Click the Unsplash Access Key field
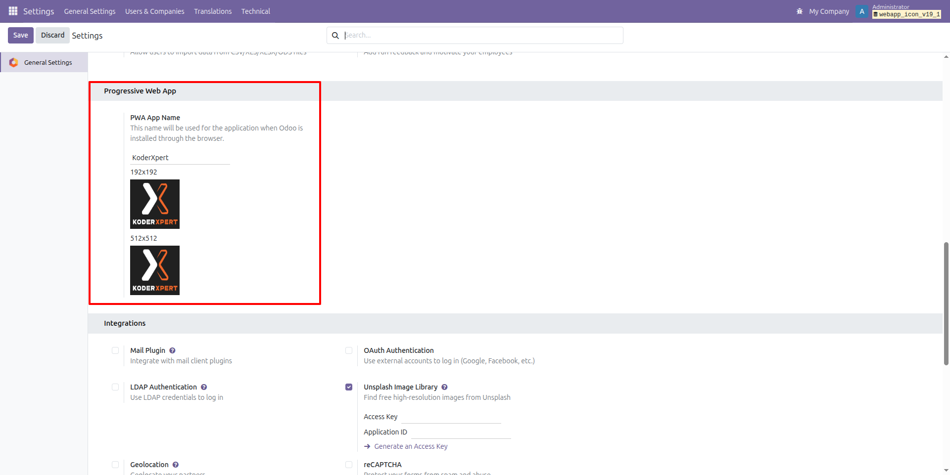Image resolution: width=950 pixels, height=475 pixels. pyautogui.click(x=451, y=417)
